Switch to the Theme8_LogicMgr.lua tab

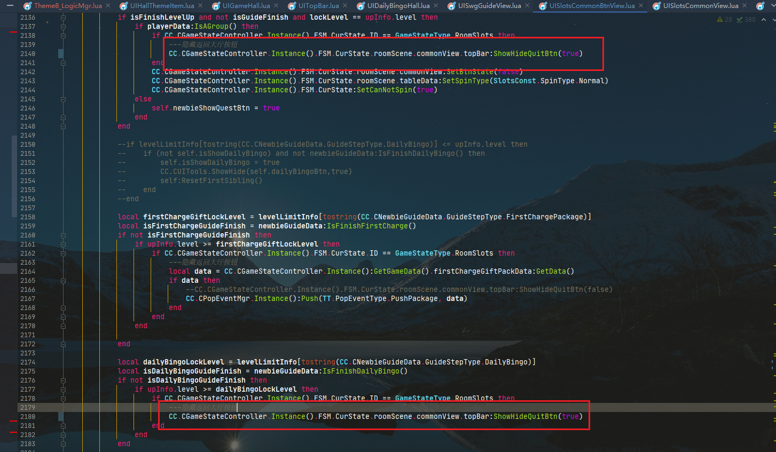[x=68, y=6]
